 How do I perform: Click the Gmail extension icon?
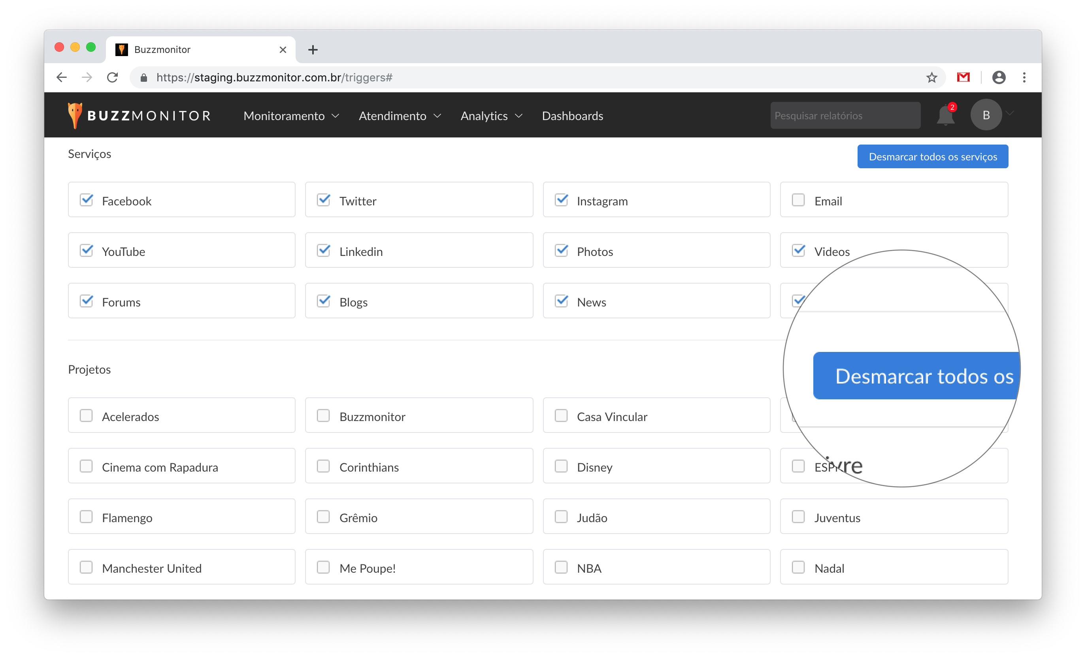(x=963, y=77)
